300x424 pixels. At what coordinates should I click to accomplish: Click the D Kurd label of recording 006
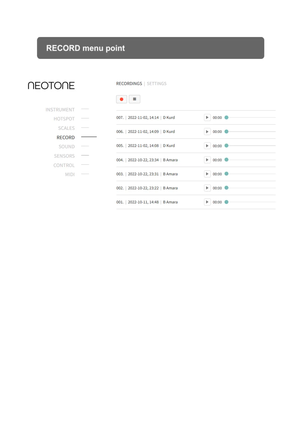pyautogui.click(x=169, y=132)
